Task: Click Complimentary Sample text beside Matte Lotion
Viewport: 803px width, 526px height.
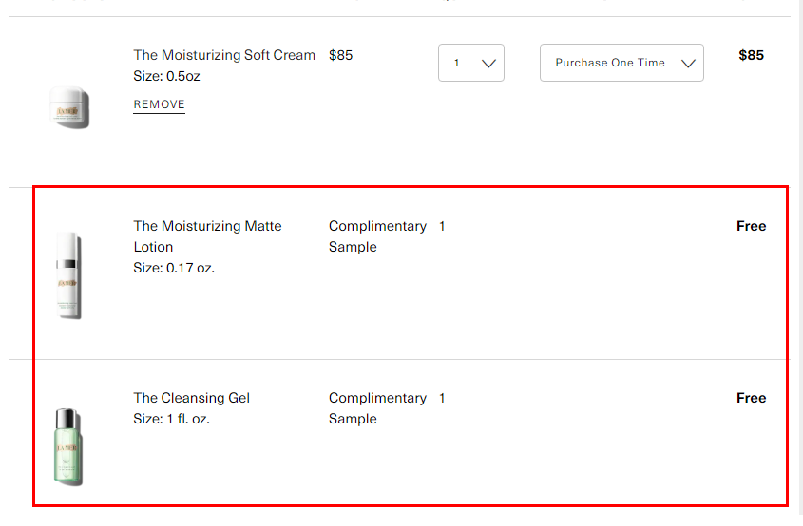Action: (x=377, y=235)
